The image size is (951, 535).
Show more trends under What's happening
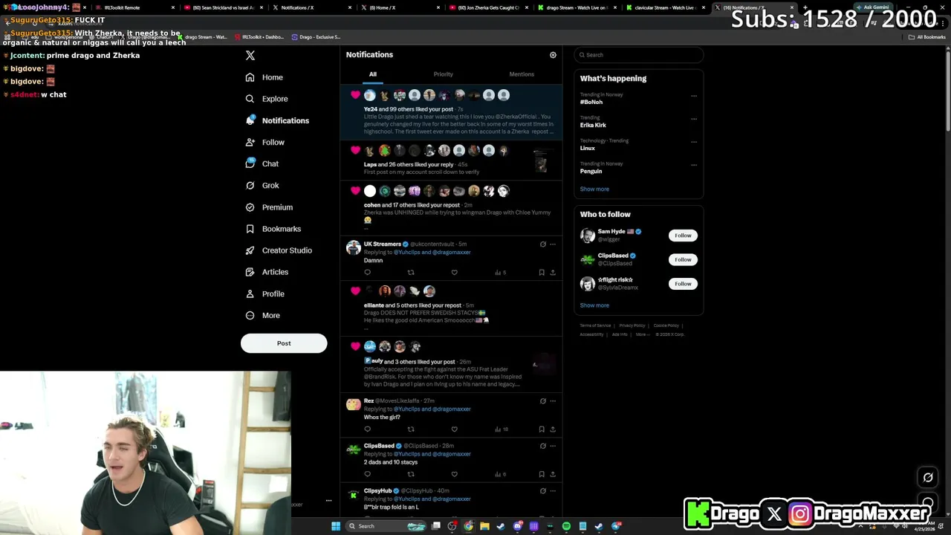[594, 189]
